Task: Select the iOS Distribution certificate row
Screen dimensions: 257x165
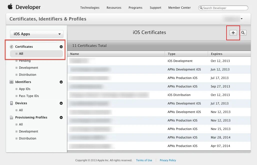Action: [159, 95]
